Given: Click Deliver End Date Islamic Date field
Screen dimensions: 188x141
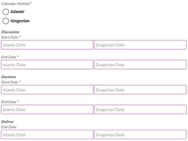Looking at the screenshot, I should click(x=47, y=135).
